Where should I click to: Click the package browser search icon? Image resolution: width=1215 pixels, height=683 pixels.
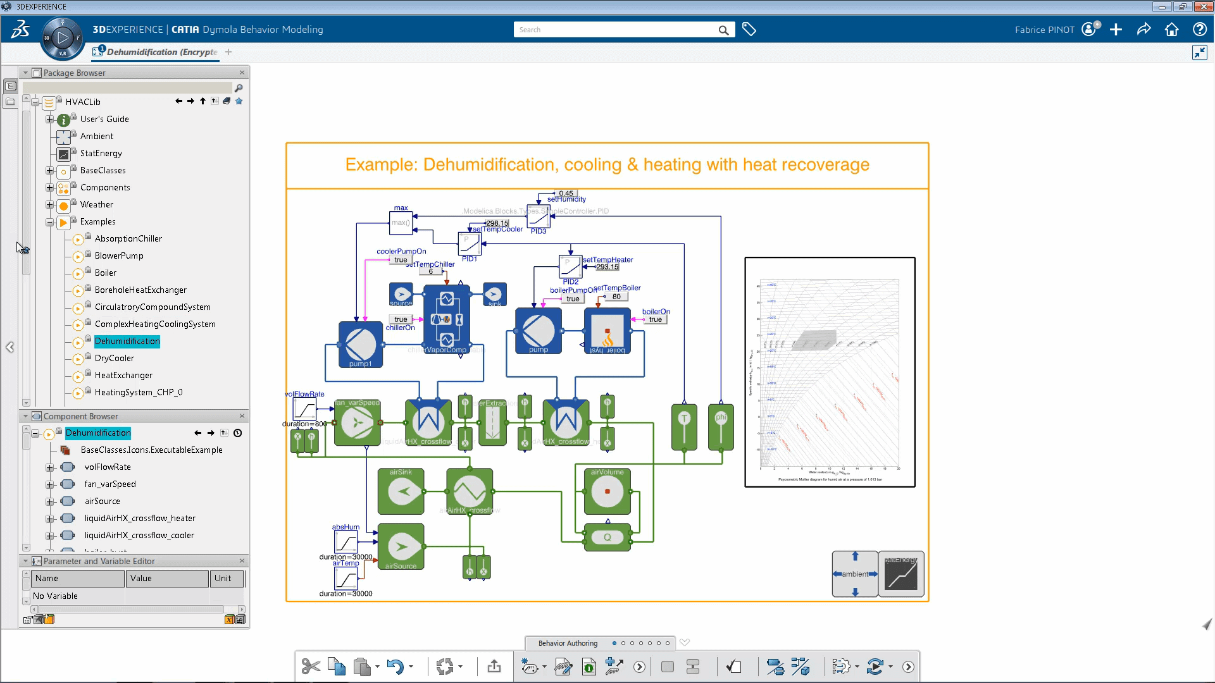(x=239, y=86)
